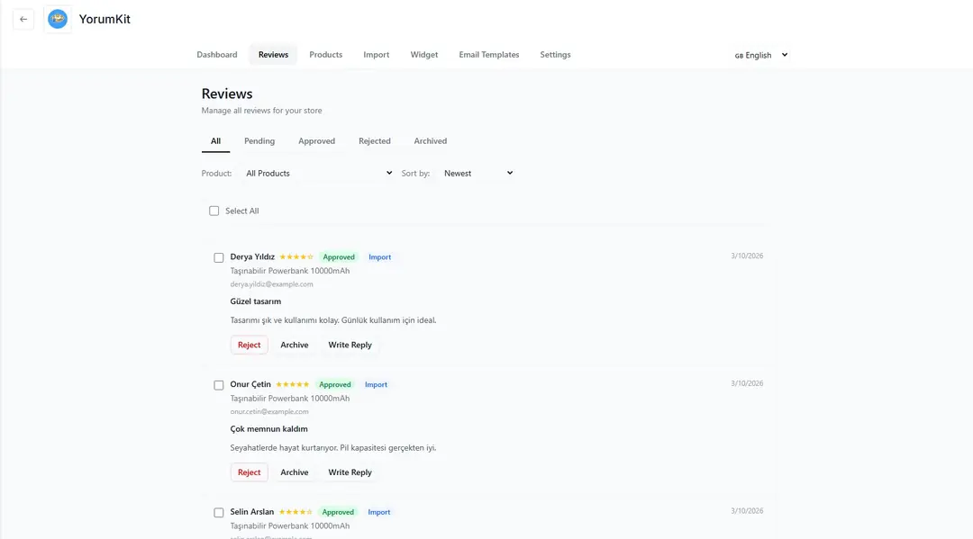Screen dimensions: 973x539
Task: Click the back arrow button
Action: click(x=23, y=19)
